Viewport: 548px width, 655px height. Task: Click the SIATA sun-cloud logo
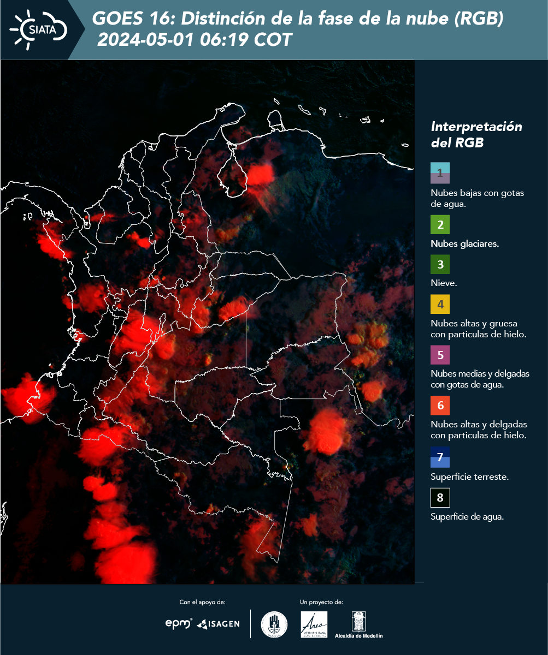[38, 29]
